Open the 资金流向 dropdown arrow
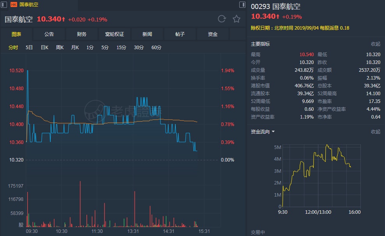385x236 pixels. tap(273, 132)
